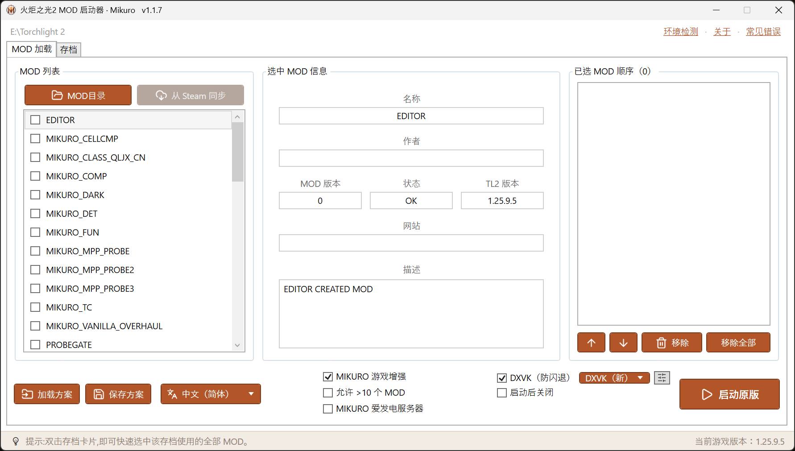Viewport: 795px width, 451px height.
Task: Click the empty 作者 field
Action: pyautogui.click(x=411, y=158)
